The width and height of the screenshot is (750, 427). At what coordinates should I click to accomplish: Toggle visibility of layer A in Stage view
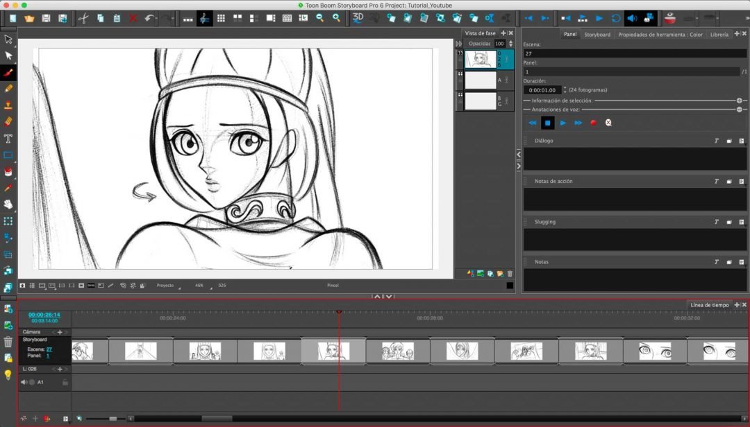pos(460,74)
